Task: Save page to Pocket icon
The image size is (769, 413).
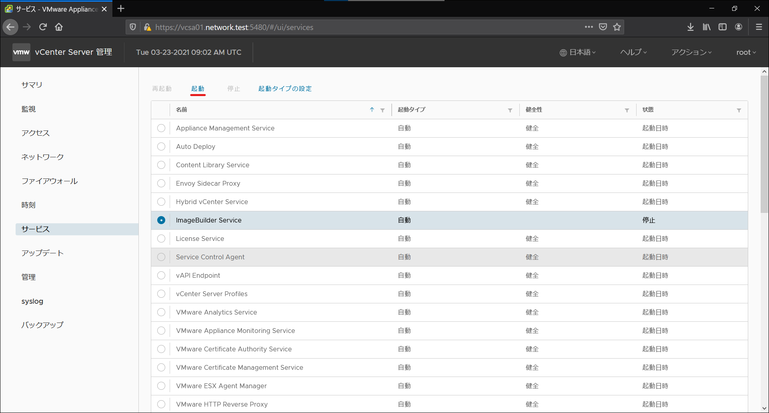Action: (603, 27)
